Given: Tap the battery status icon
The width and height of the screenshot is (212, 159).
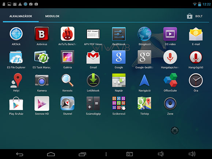Looking at the screenshot, I should (x=200, y=4).
